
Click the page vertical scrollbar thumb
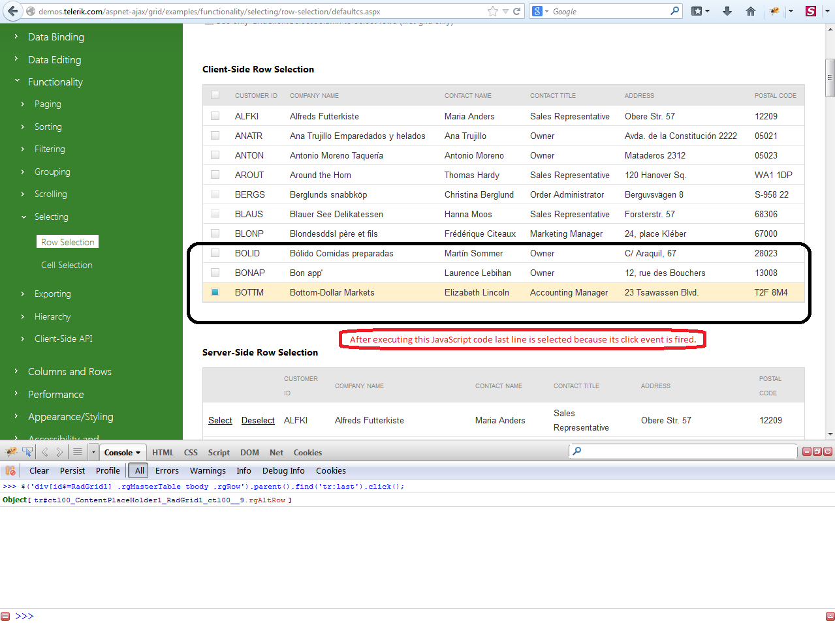coord(830,78)
